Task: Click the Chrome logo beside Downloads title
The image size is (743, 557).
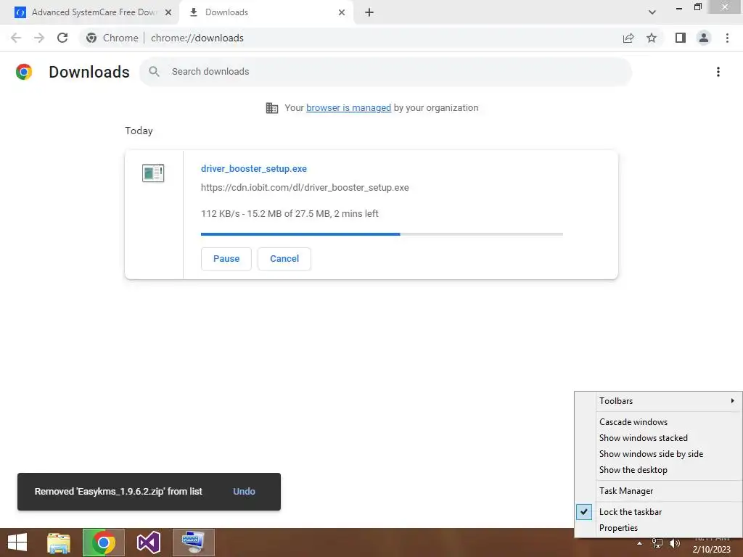Action: [24, 72]
